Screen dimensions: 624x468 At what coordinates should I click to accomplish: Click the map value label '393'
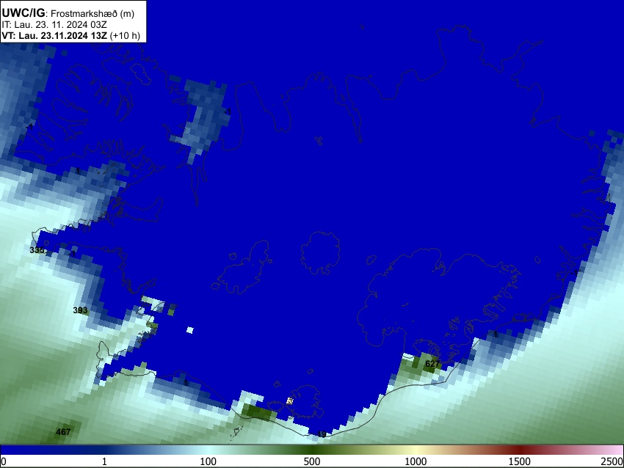[x=81, y=310]
